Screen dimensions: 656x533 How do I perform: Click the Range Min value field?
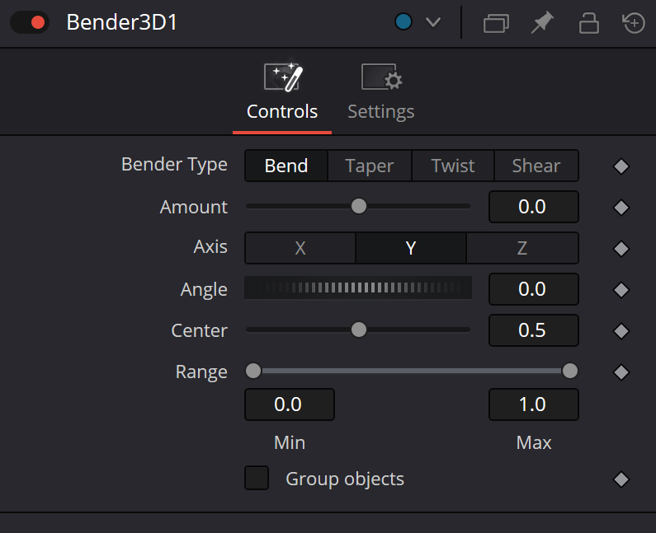(290, 404)
